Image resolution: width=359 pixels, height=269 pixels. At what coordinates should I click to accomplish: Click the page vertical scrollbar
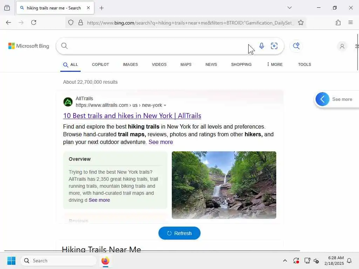pyautogui.click(x=358, y=52)
